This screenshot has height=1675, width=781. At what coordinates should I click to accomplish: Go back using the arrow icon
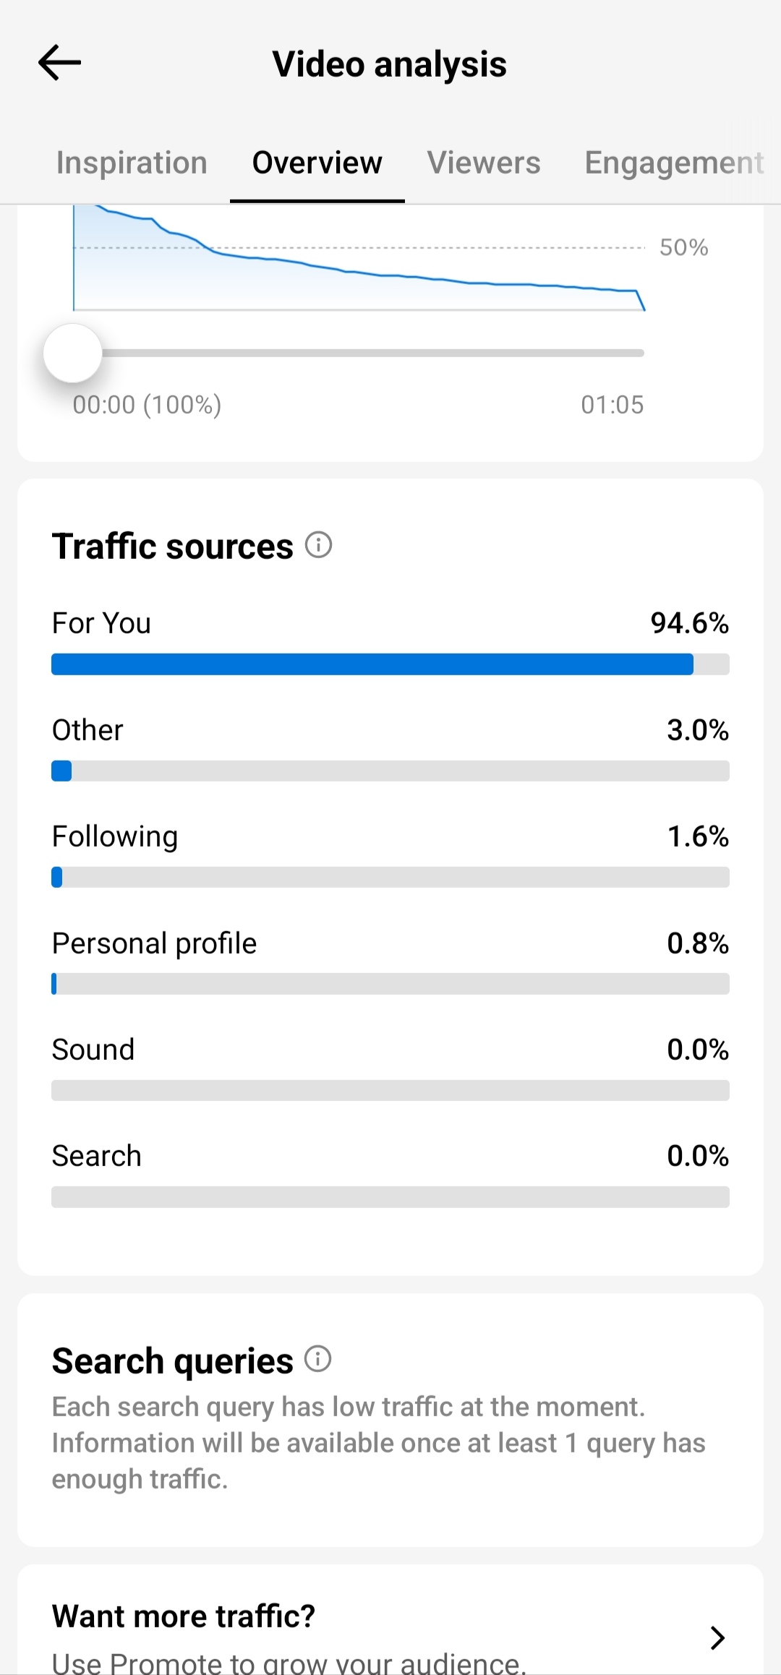[59, 63]
